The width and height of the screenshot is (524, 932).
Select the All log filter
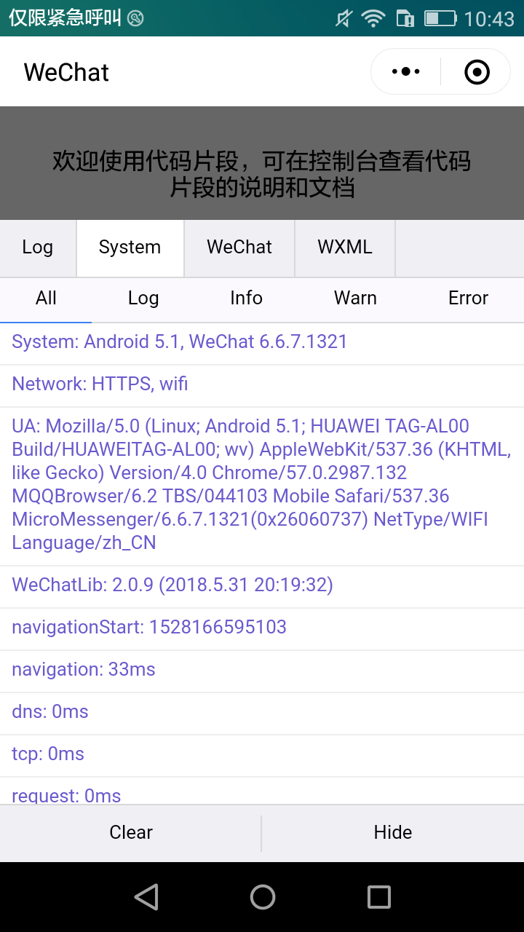point(46,299)
